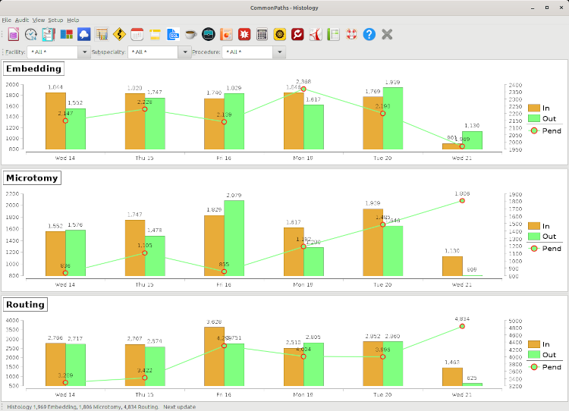Click the yellow winding-road sign icon

119,34
